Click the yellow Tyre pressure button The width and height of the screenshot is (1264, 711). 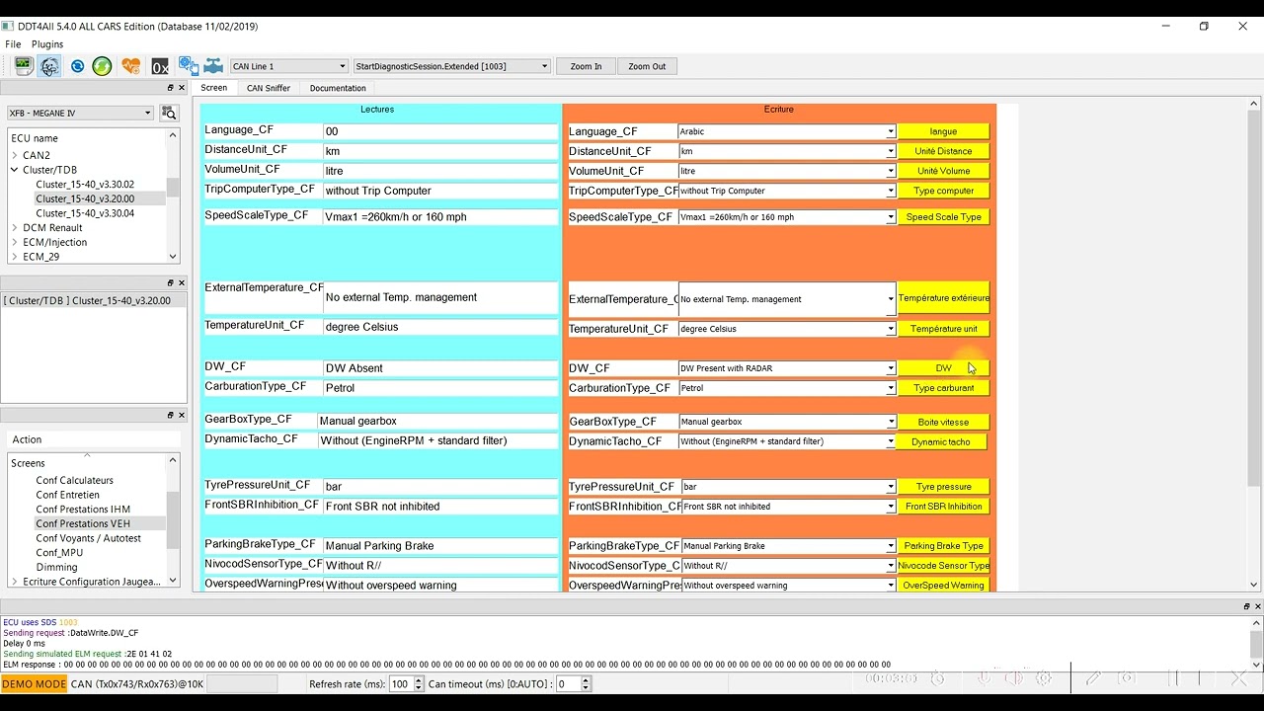coord(943,487)
